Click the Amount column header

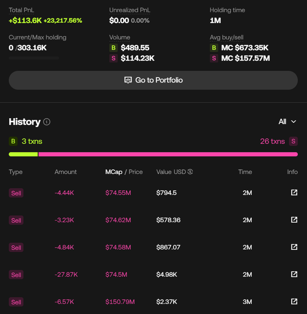66,172
